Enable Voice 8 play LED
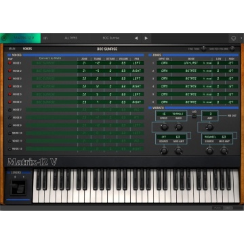This screenshot has height=244, width=244. coord(9,117)
